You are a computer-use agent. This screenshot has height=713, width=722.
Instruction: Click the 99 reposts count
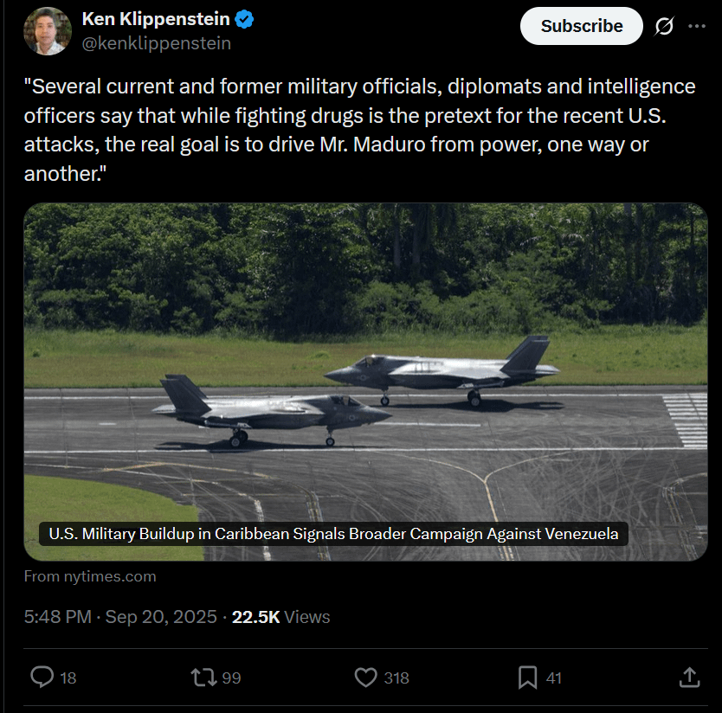tap(231, 678)
